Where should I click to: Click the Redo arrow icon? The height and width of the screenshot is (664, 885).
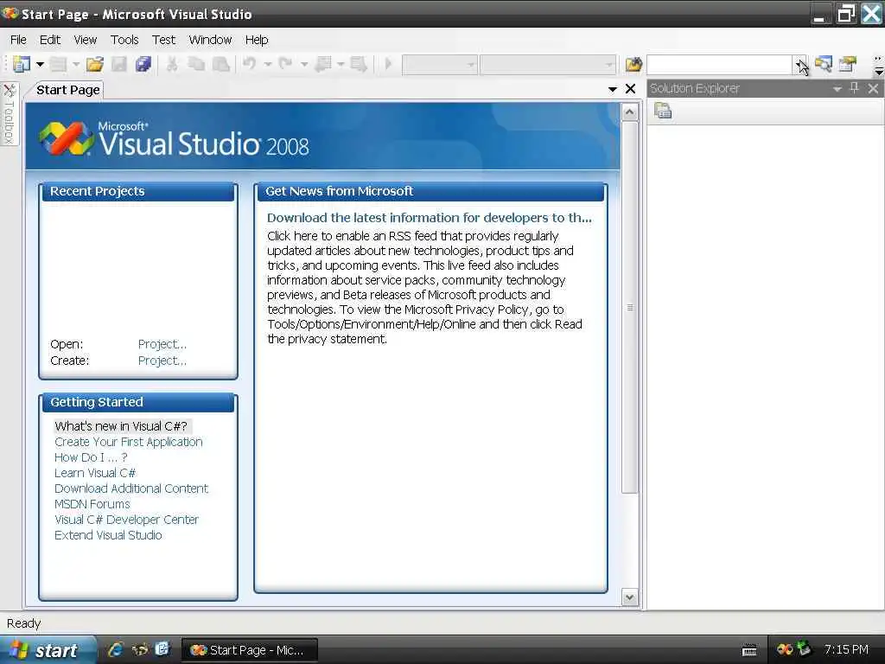tap(285, 64)
